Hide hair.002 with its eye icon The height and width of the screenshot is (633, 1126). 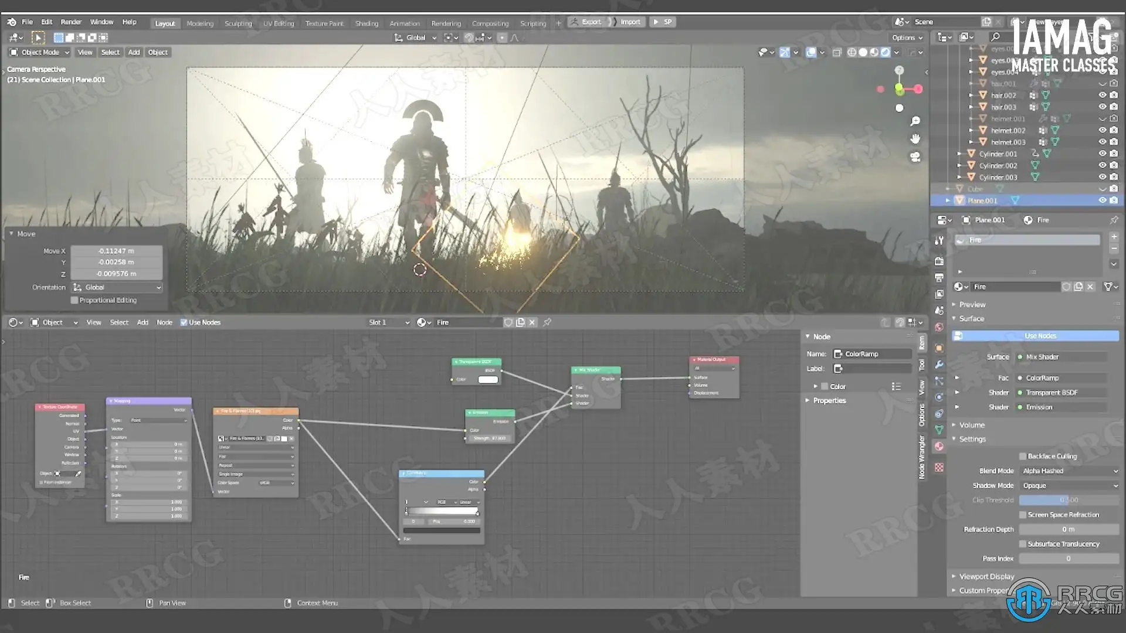pyautogui.click(x=1102, y=95)
